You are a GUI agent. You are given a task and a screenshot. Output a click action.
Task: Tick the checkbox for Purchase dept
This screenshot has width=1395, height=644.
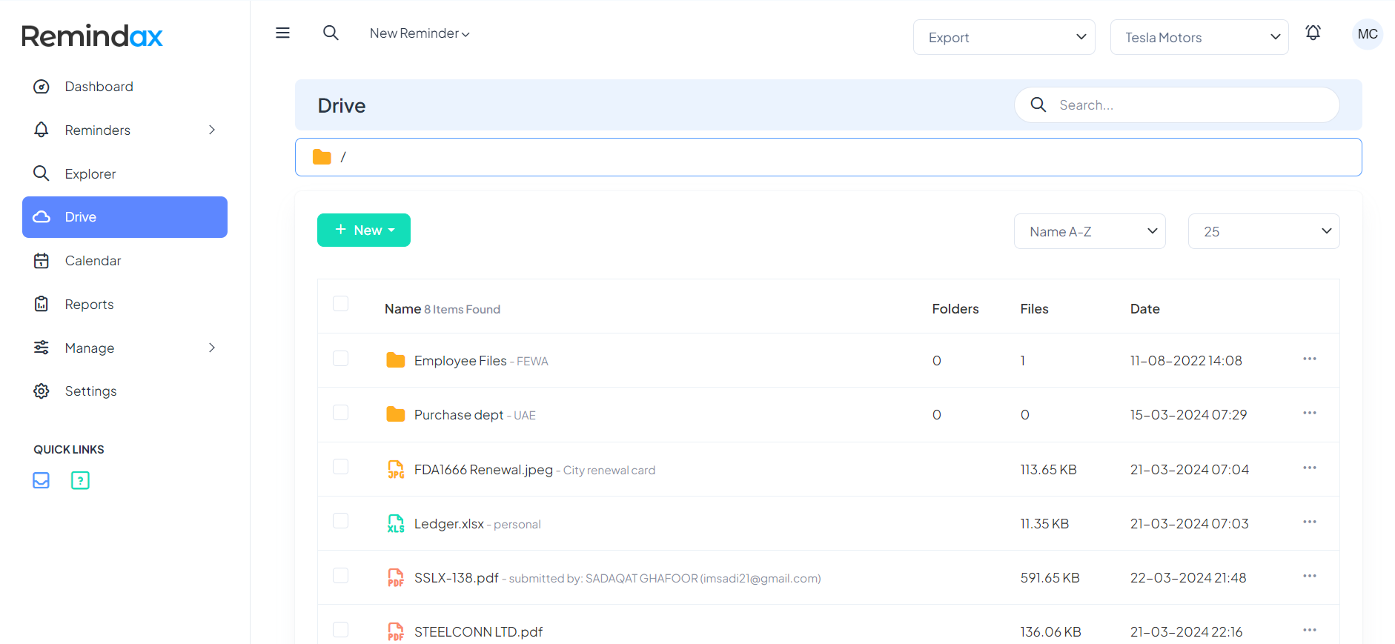tap(341, 413)
